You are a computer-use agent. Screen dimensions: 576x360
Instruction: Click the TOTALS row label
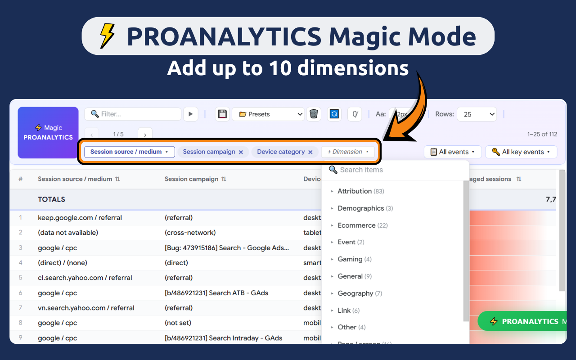(51, 199)
